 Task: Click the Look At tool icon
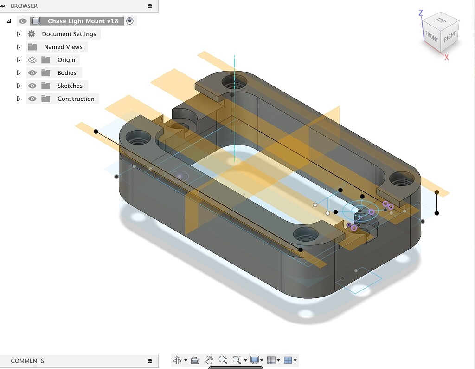click(x=195, y=360)
